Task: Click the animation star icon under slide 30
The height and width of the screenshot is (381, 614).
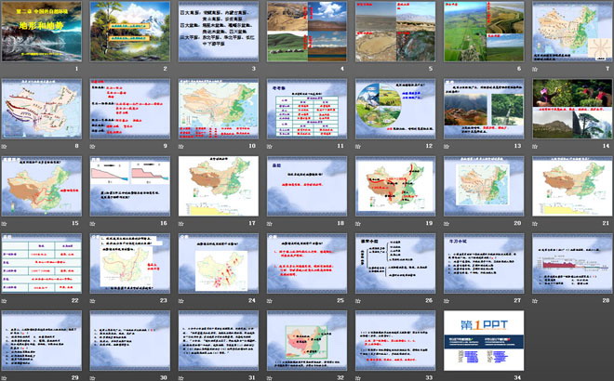Action: 92,378
